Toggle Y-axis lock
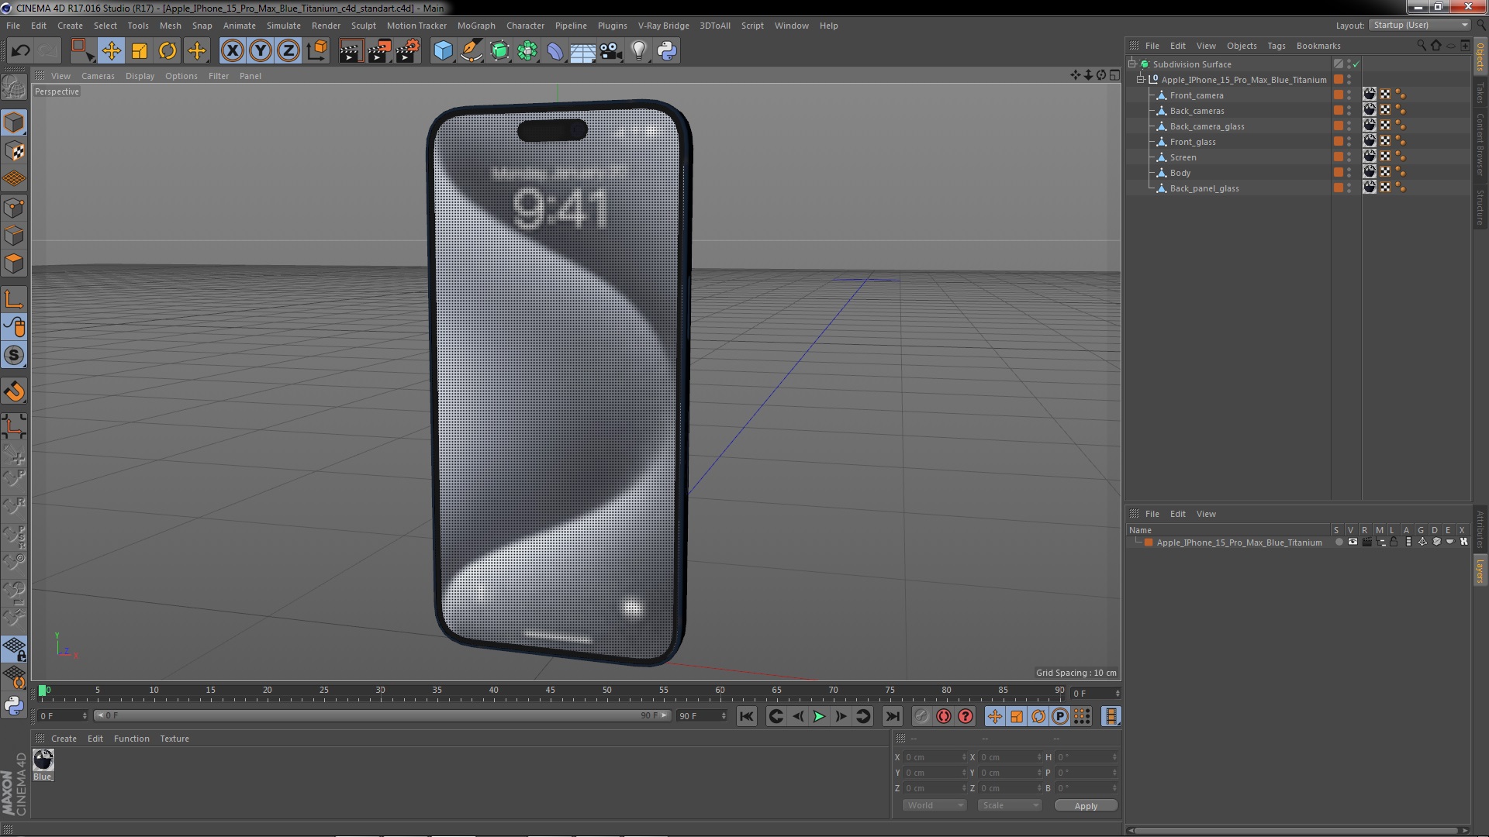This screenshot has width=1489, height=837. click(x=261, y=51)
